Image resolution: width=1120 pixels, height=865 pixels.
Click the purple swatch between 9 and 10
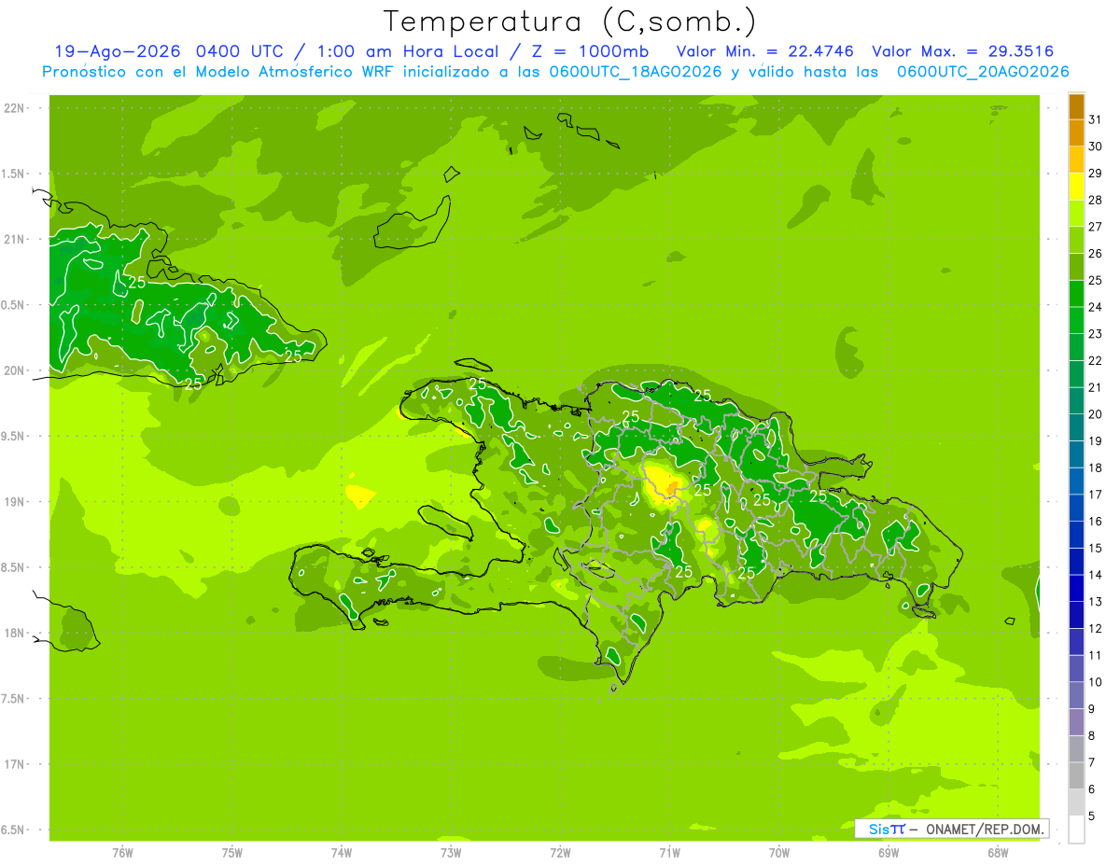click(x=1076, y=695)
